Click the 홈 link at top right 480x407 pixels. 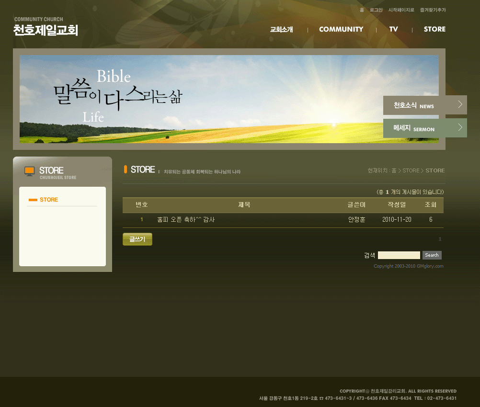coord(362,10)
